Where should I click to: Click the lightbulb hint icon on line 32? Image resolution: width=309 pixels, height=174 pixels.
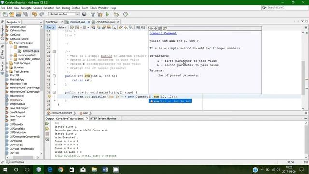click(49, 97)
